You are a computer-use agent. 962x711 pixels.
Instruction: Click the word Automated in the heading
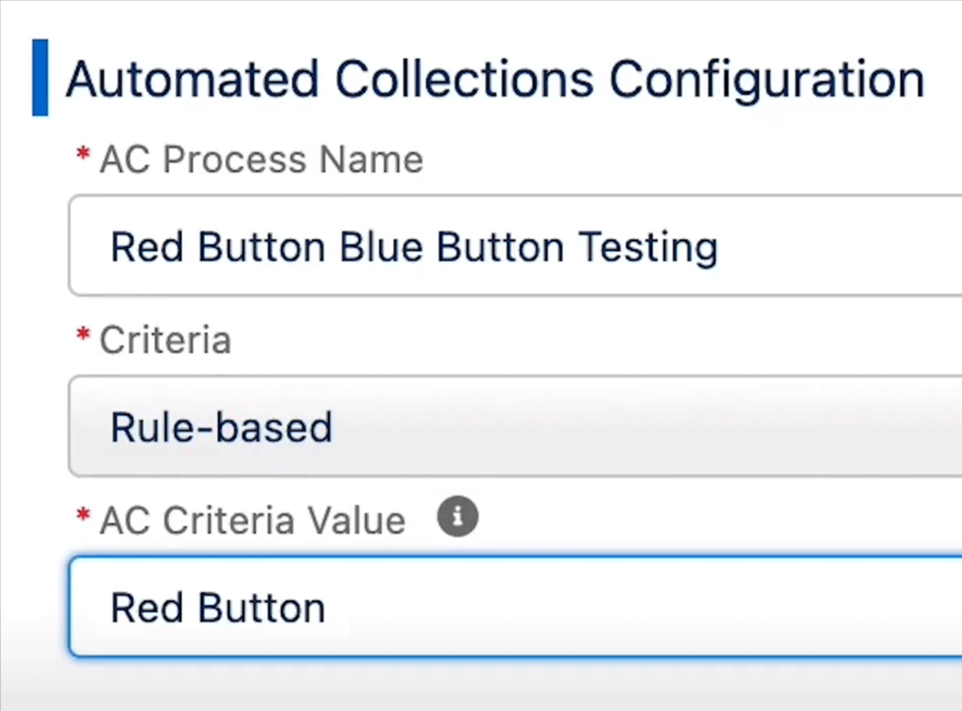point(193,79)
